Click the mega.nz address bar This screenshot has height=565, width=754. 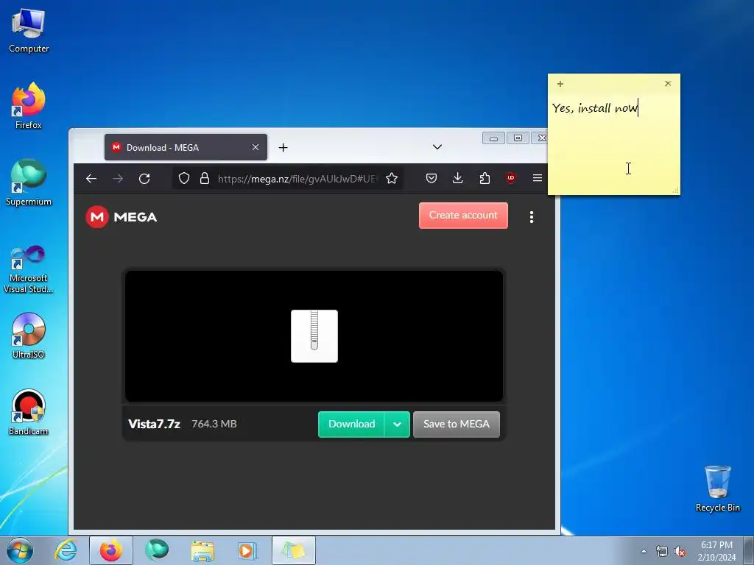tap(297, 179)
